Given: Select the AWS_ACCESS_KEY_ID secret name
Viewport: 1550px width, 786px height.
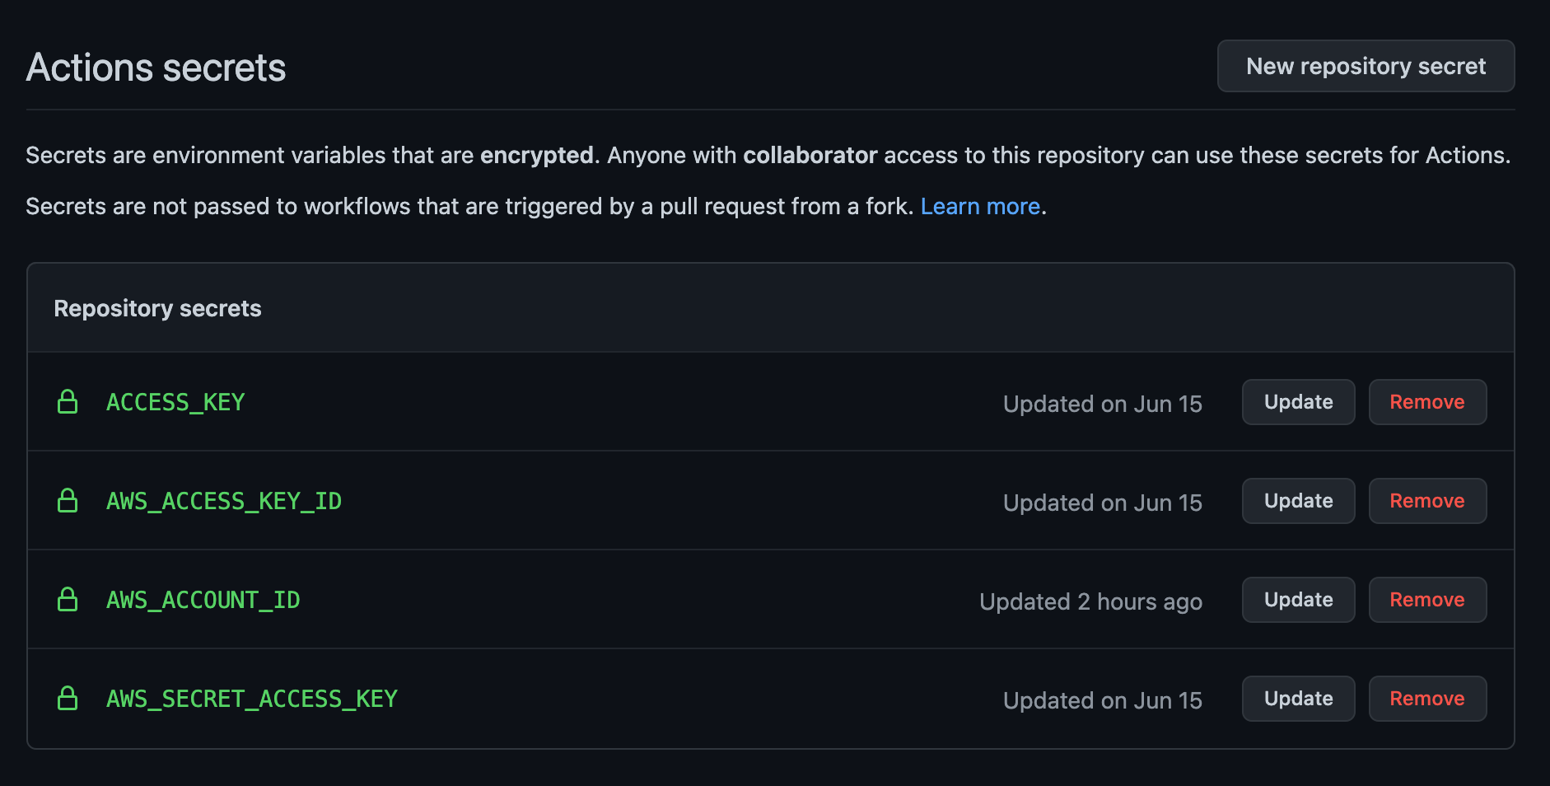Looking at the screenshot, I should pos(224,501).
